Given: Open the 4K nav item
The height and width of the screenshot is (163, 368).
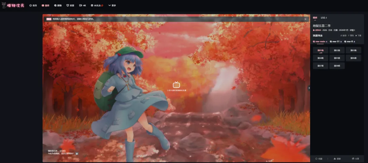Looking at the screenshot, I should [82, 5].
